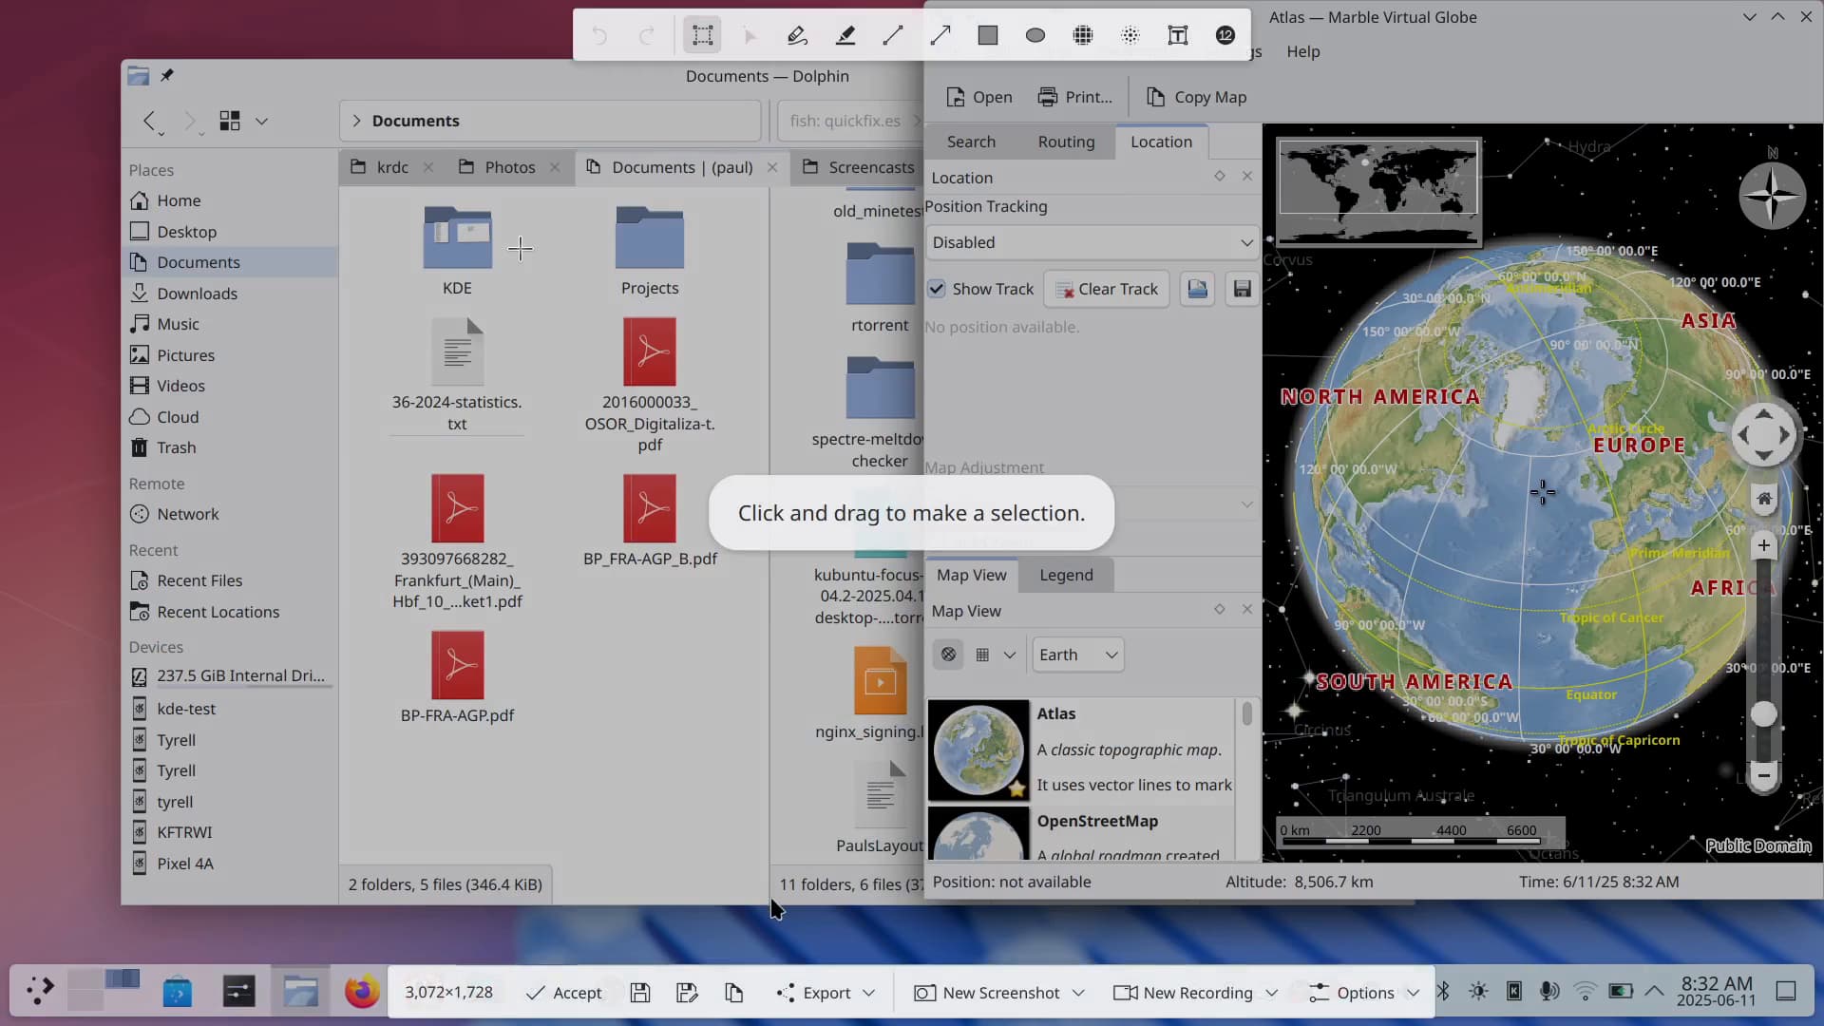The image size is (1824, 1026).
Task: Open the New Recording dropdown arrow
Action: (1271, 993)
